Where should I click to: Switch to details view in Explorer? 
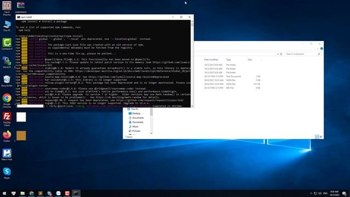[x=317, y=137]
